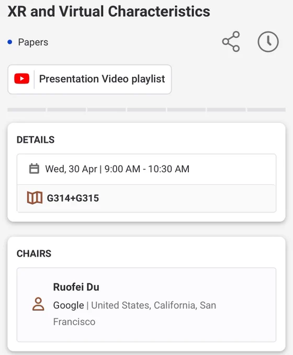
Task: Click the Papers category label
Action: pos(33,42)
